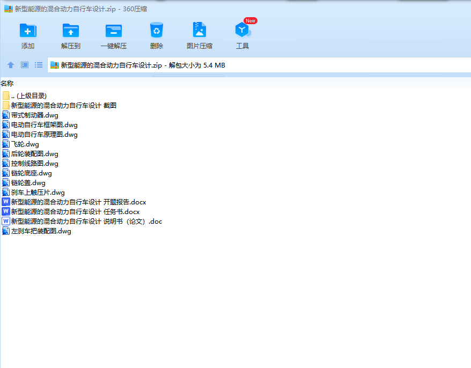The height and width of the screenshot is (368, 471).
Task: Switch to the list view mode button
Action: (39, 65)
